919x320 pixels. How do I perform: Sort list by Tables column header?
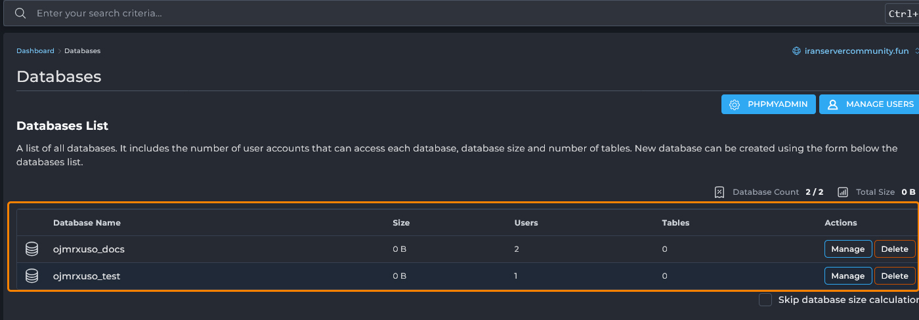pos(675,223)
